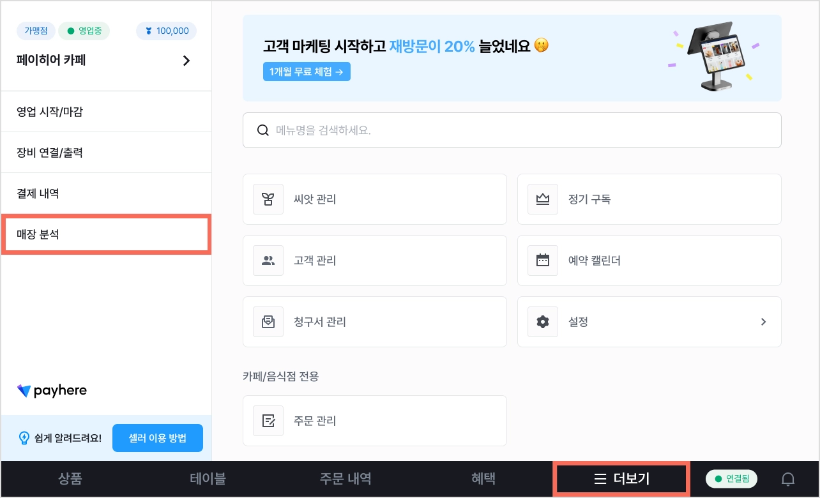Click the medal points icon
This screenshot has height=498, width=820.
149,31
